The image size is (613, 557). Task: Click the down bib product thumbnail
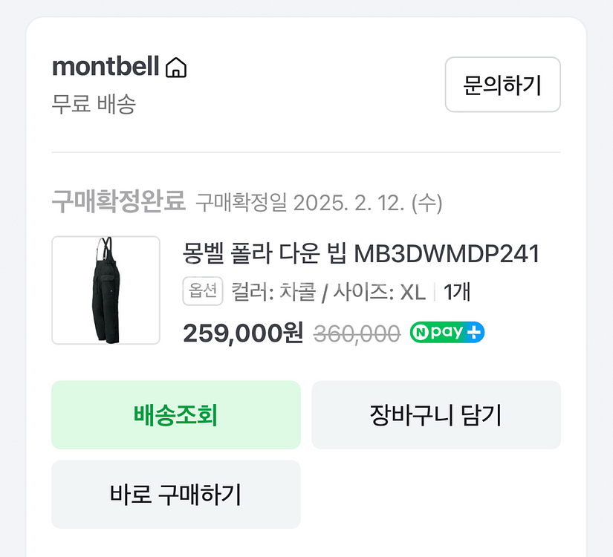106,290
